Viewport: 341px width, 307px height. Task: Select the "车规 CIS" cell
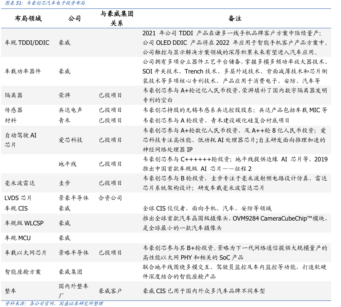pos(16,208)
